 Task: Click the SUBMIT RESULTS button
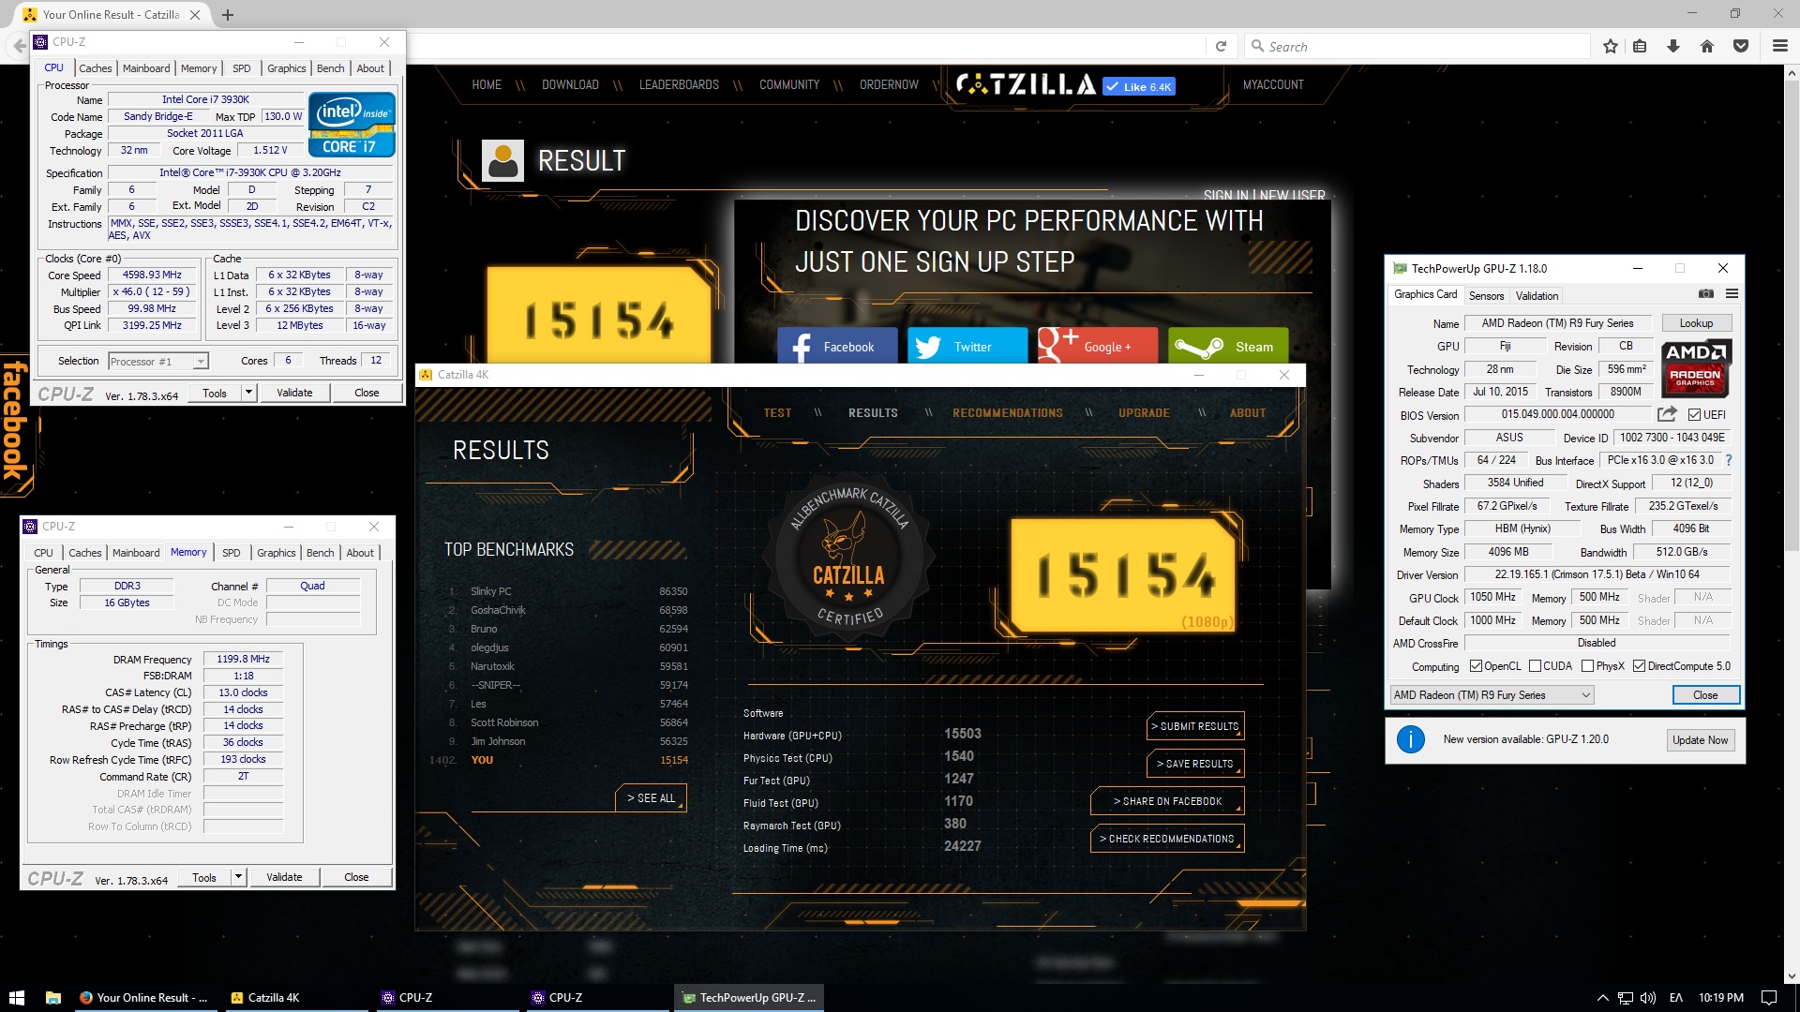pos(1194,726)
